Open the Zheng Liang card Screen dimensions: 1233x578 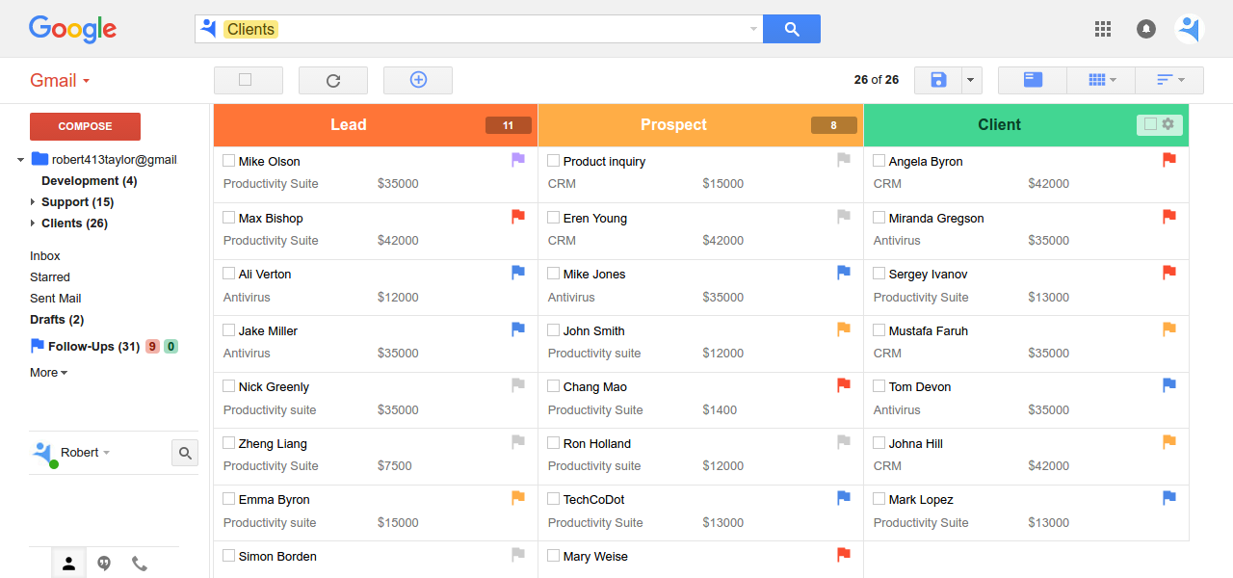coord(376,456)
